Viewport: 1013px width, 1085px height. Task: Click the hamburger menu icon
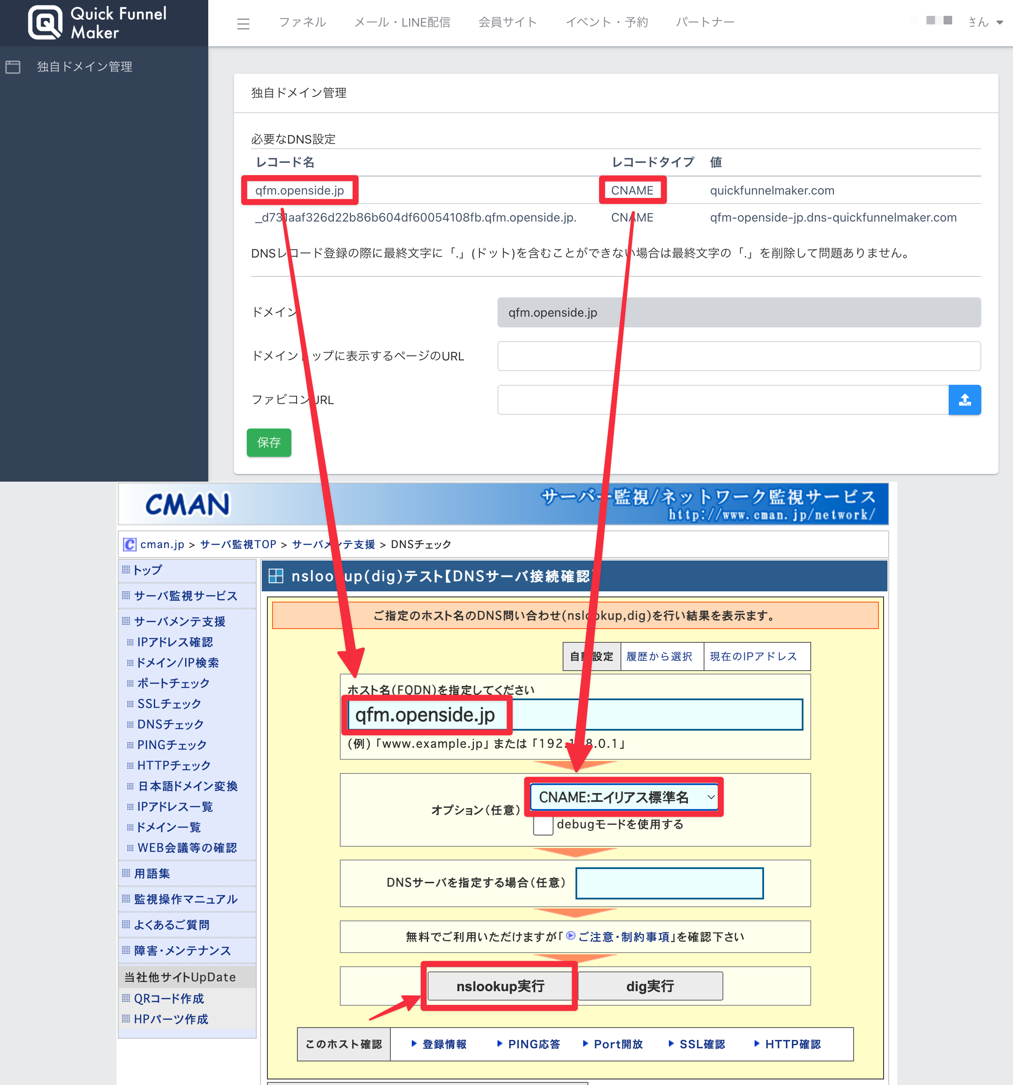click(243, 24)
